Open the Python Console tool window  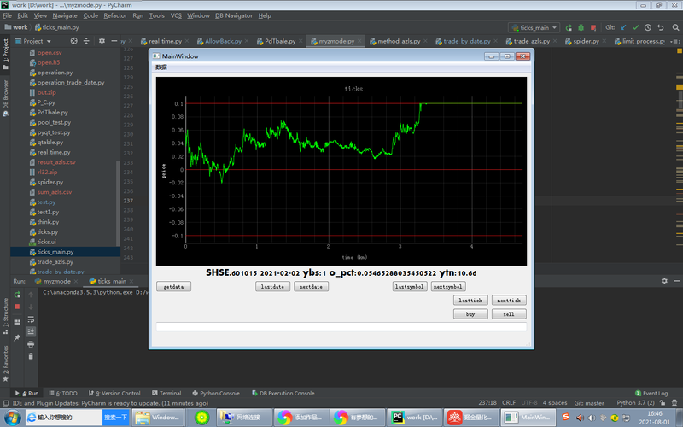(x=216, y=393)
